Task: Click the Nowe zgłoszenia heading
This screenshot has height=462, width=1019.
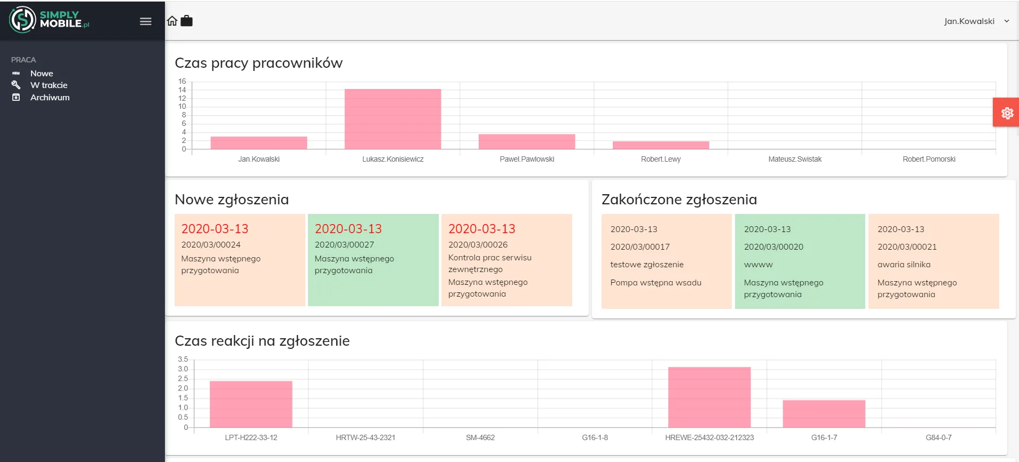Action: (232, 200)
